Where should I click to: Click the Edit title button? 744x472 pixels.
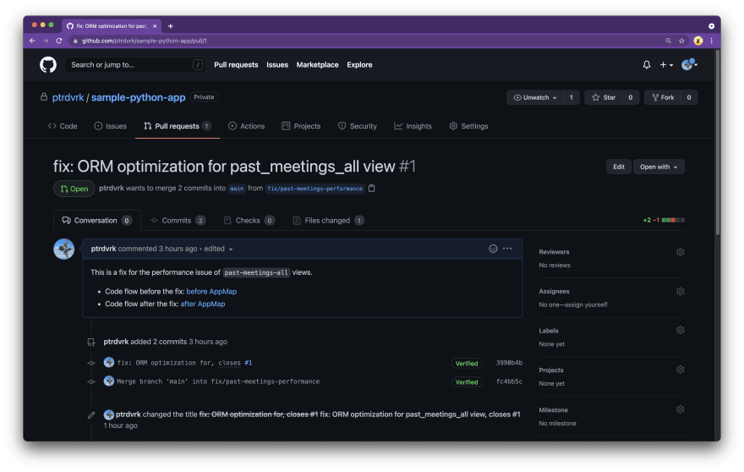pos(619,167)
